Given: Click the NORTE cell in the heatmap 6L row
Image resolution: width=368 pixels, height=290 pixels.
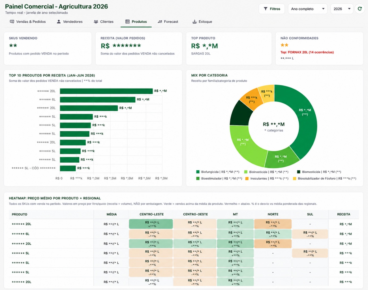Looking at the screenshot, I should tap(273, 234).
